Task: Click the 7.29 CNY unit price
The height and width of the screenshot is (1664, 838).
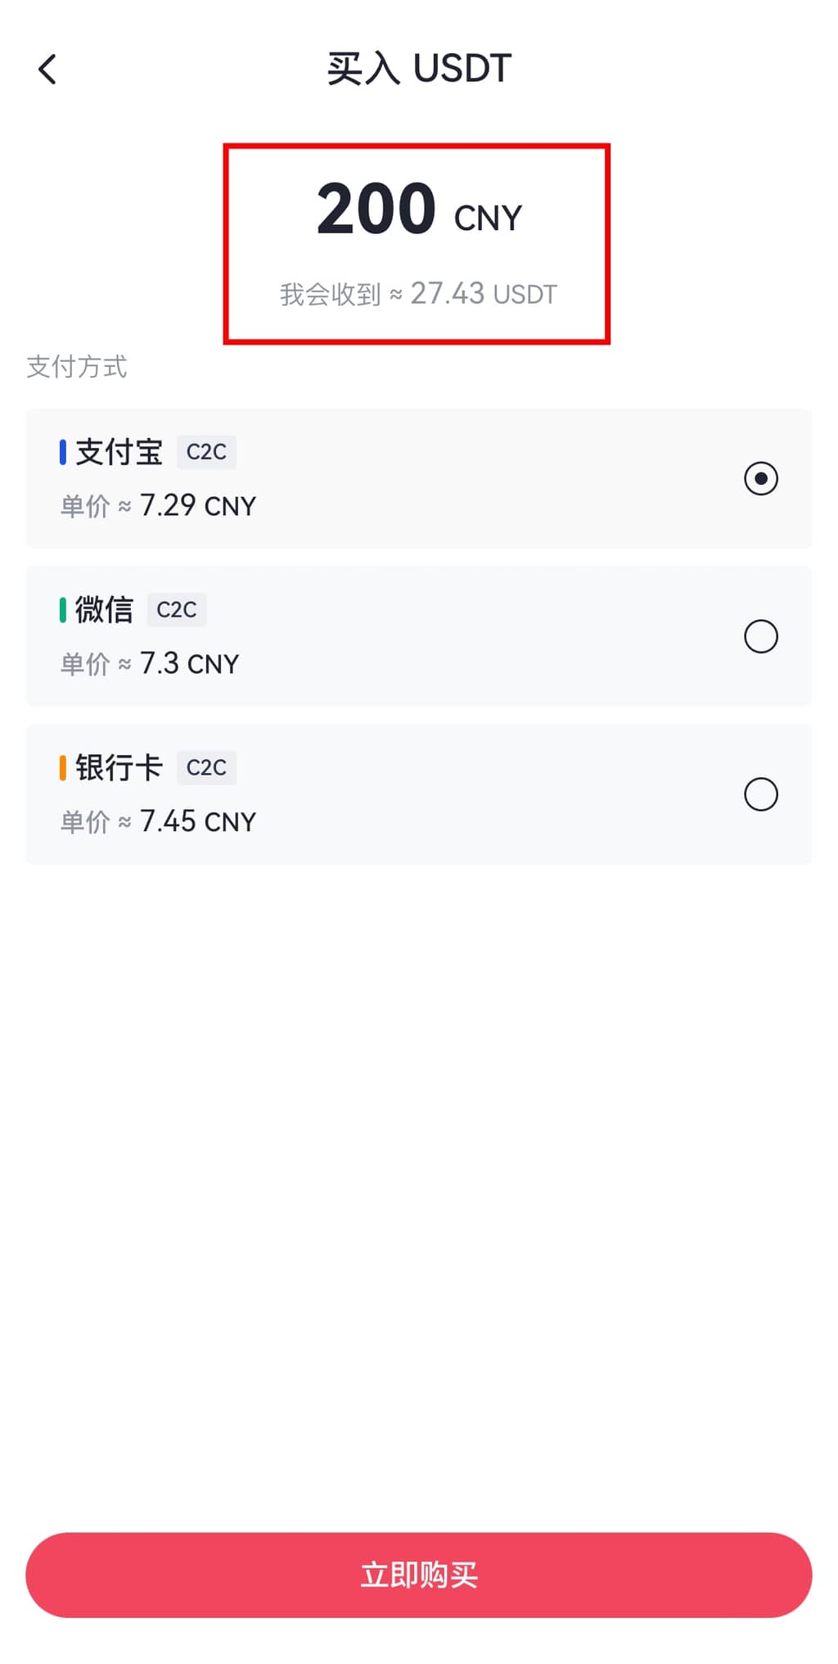Action: tap(197, 506)
